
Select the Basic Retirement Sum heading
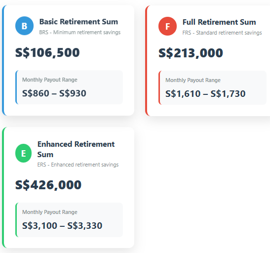[78, 22]
